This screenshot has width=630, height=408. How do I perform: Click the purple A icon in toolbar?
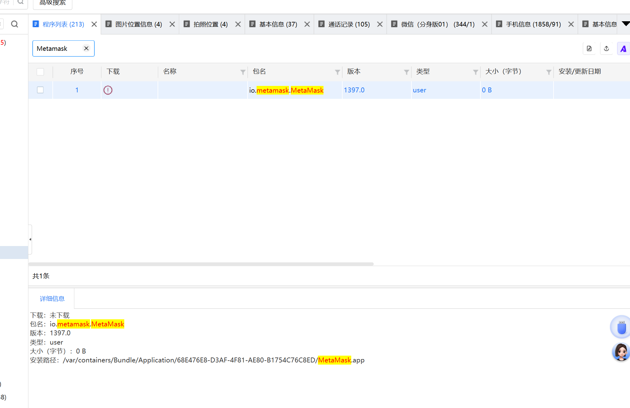623,49
